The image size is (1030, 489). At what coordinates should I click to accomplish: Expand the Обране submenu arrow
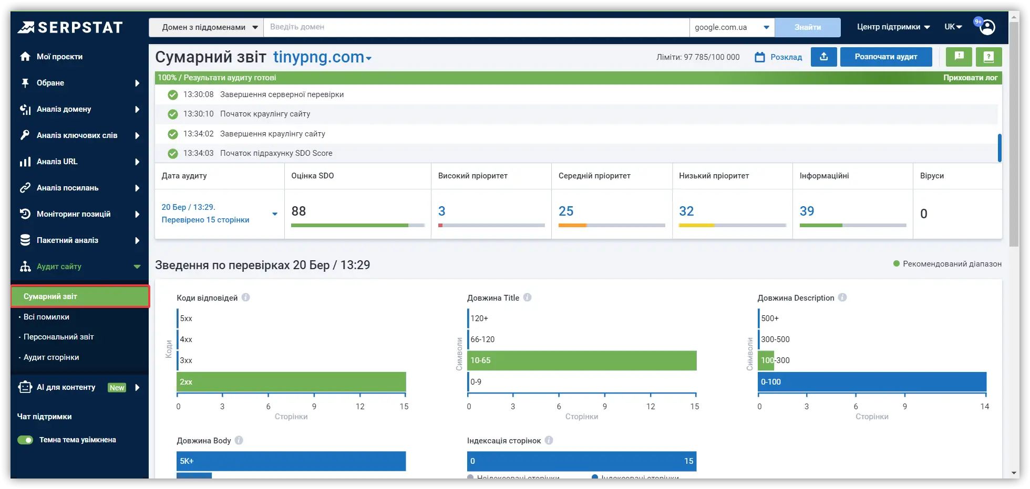tap(137, 83)
